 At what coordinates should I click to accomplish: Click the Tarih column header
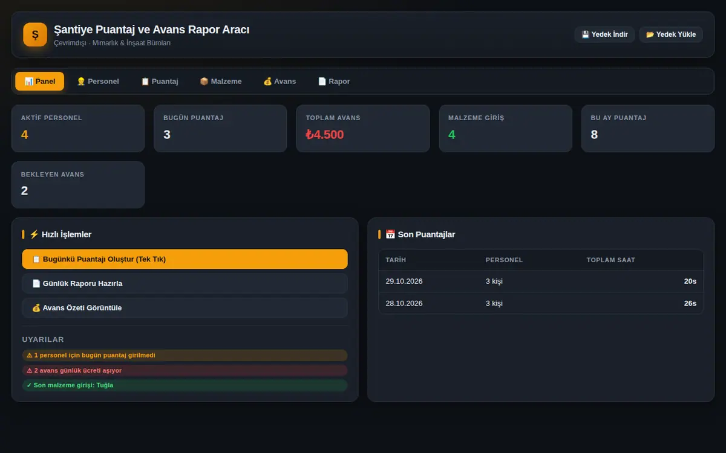[x=396, y=260]
